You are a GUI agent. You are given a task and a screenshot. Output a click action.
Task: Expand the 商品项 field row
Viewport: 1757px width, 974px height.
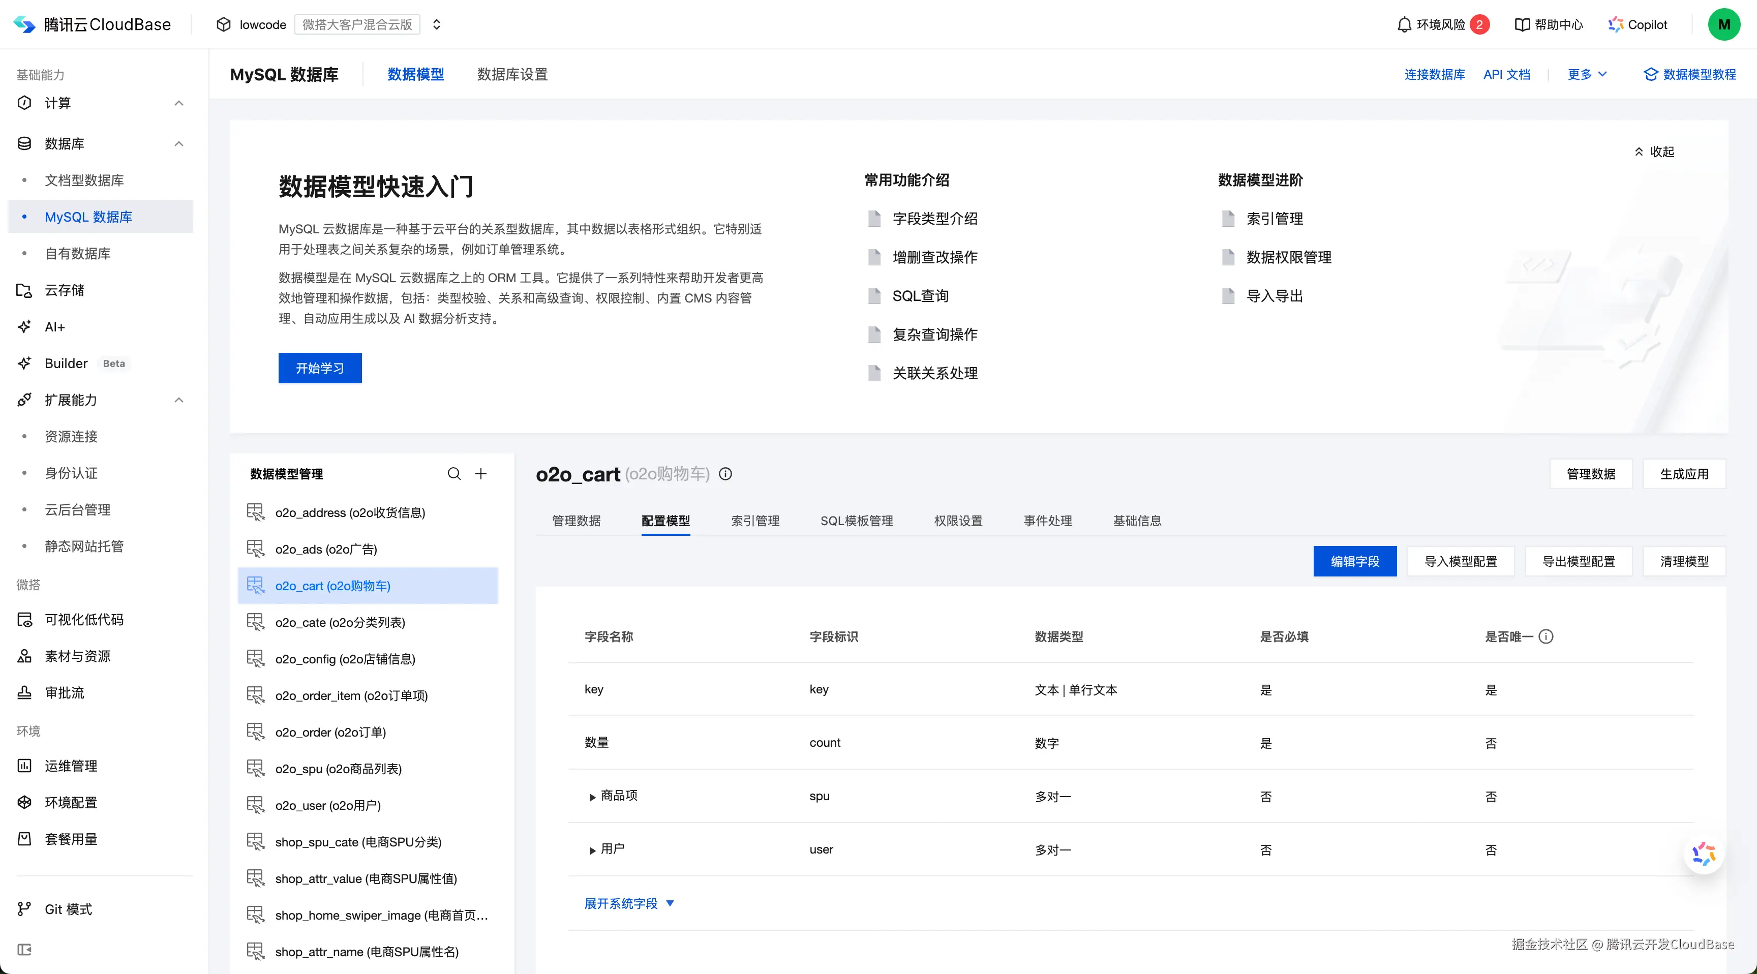click(591, 796)
